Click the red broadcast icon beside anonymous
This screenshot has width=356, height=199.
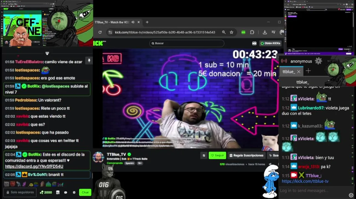(x=284, y=61)
